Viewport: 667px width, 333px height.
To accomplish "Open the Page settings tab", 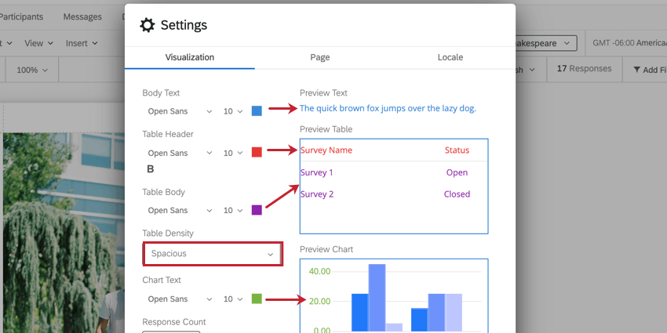I will pos(320,57).
